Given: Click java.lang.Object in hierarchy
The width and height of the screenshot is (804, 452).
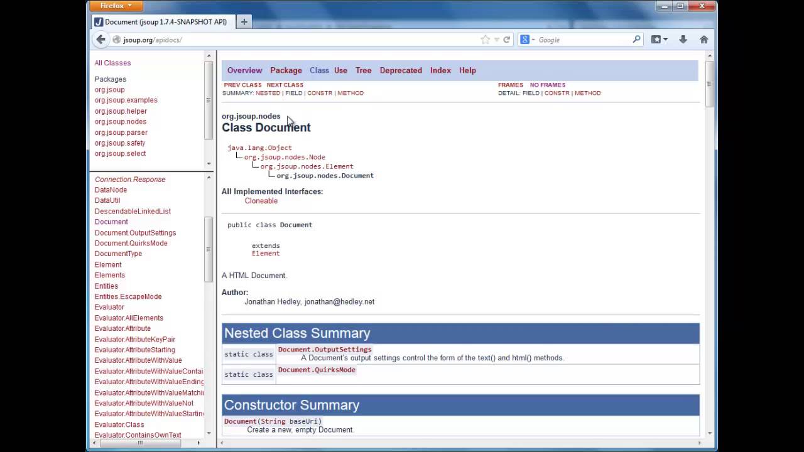Looking at the screenshot, I should click(x=259, y=148).
